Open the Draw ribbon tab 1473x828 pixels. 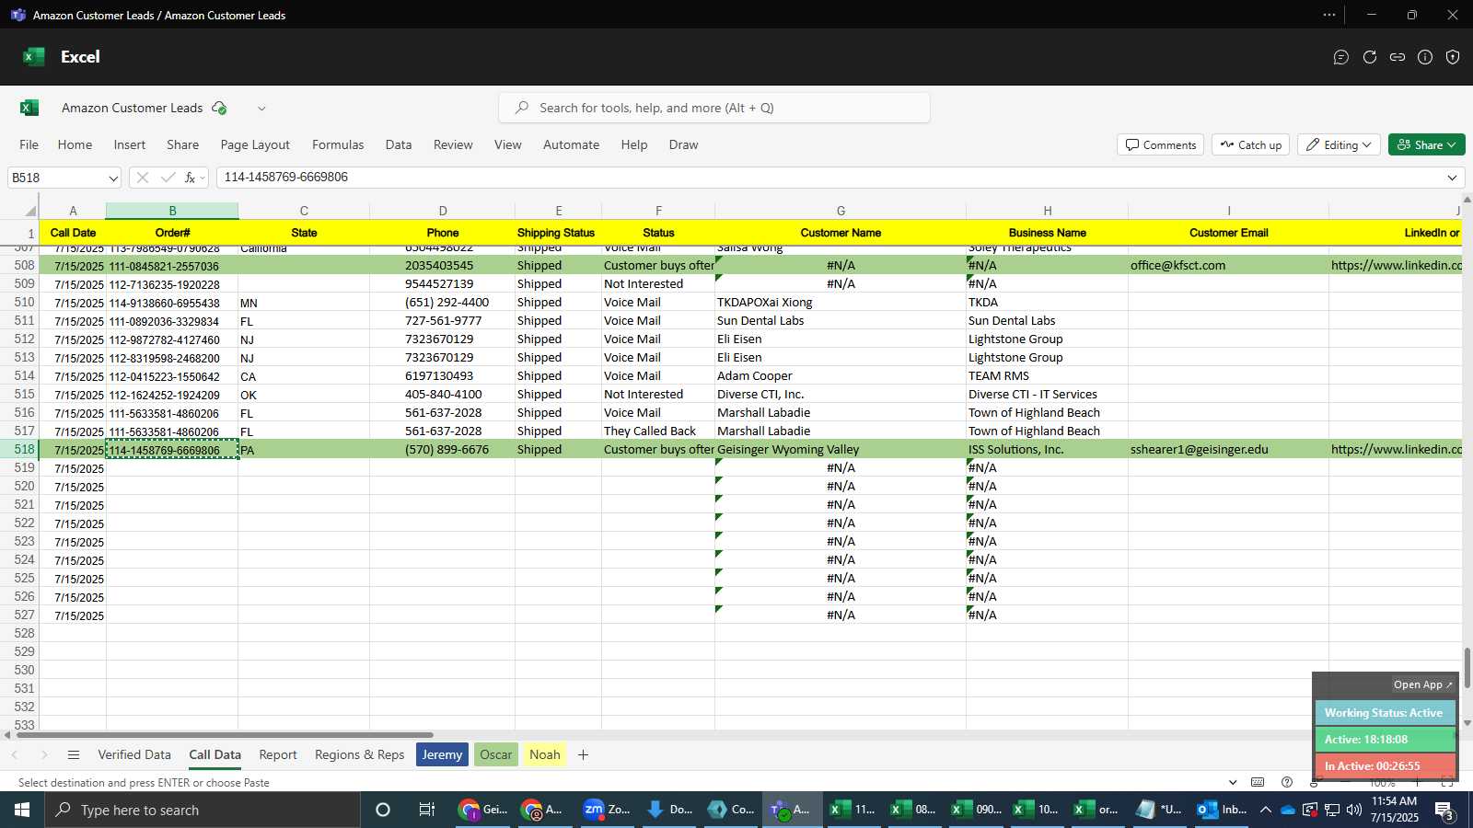[683, 145]
